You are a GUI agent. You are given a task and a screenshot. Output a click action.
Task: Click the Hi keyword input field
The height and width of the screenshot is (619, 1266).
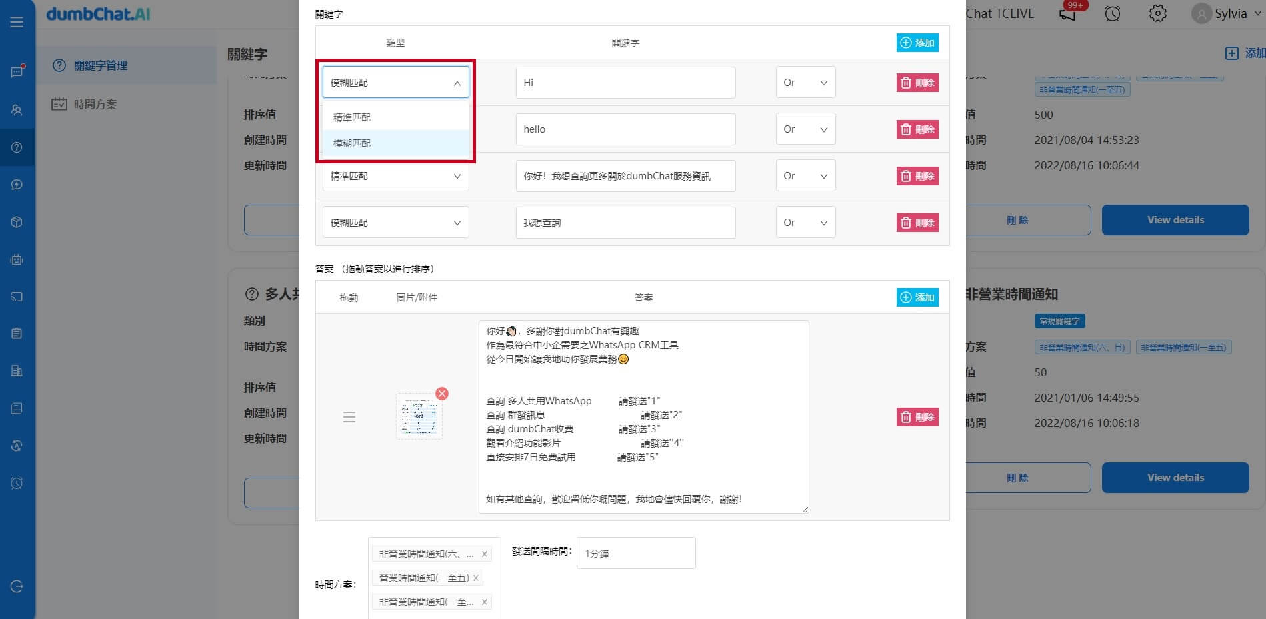625,83
